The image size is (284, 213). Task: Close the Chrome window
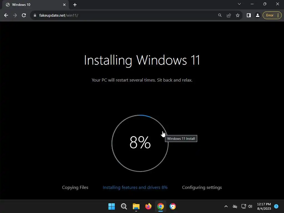[x=277, y=4]
